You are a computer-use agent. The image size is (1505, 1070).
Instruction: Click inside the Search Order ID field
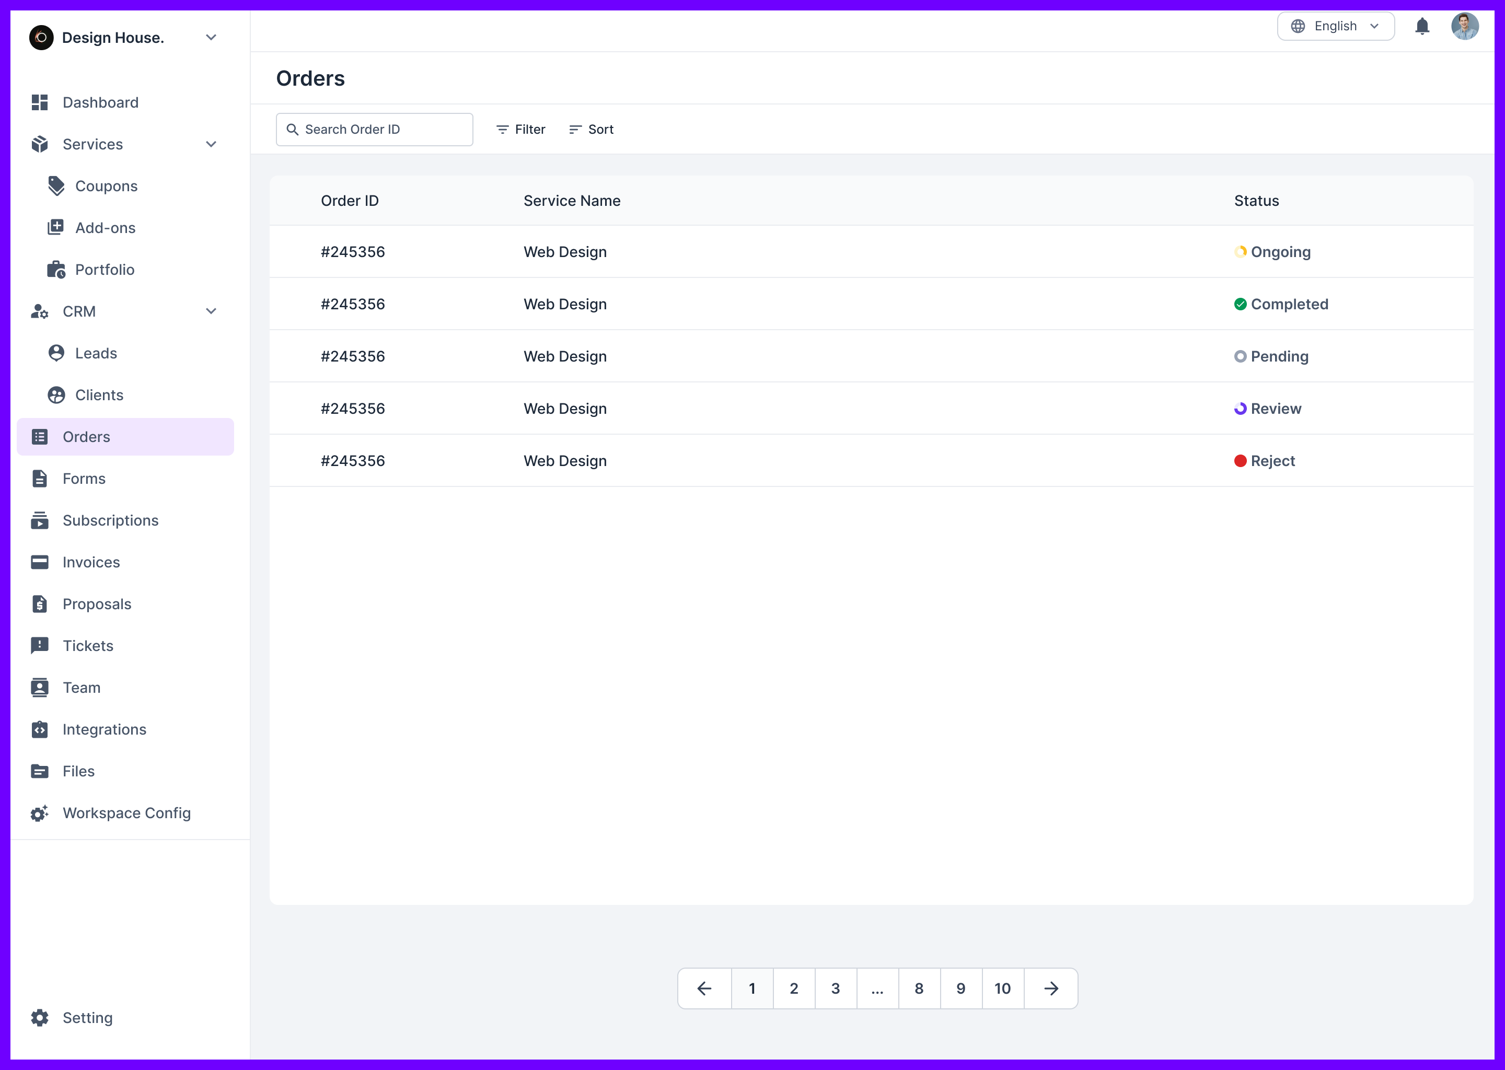(x=374, y=129)
